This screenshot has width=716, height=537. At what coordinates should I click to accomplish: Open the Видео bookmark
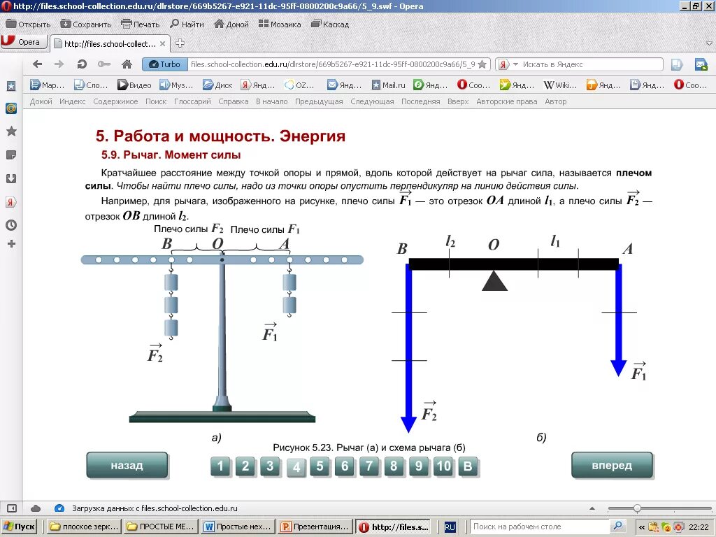click(x=134, y=85)
